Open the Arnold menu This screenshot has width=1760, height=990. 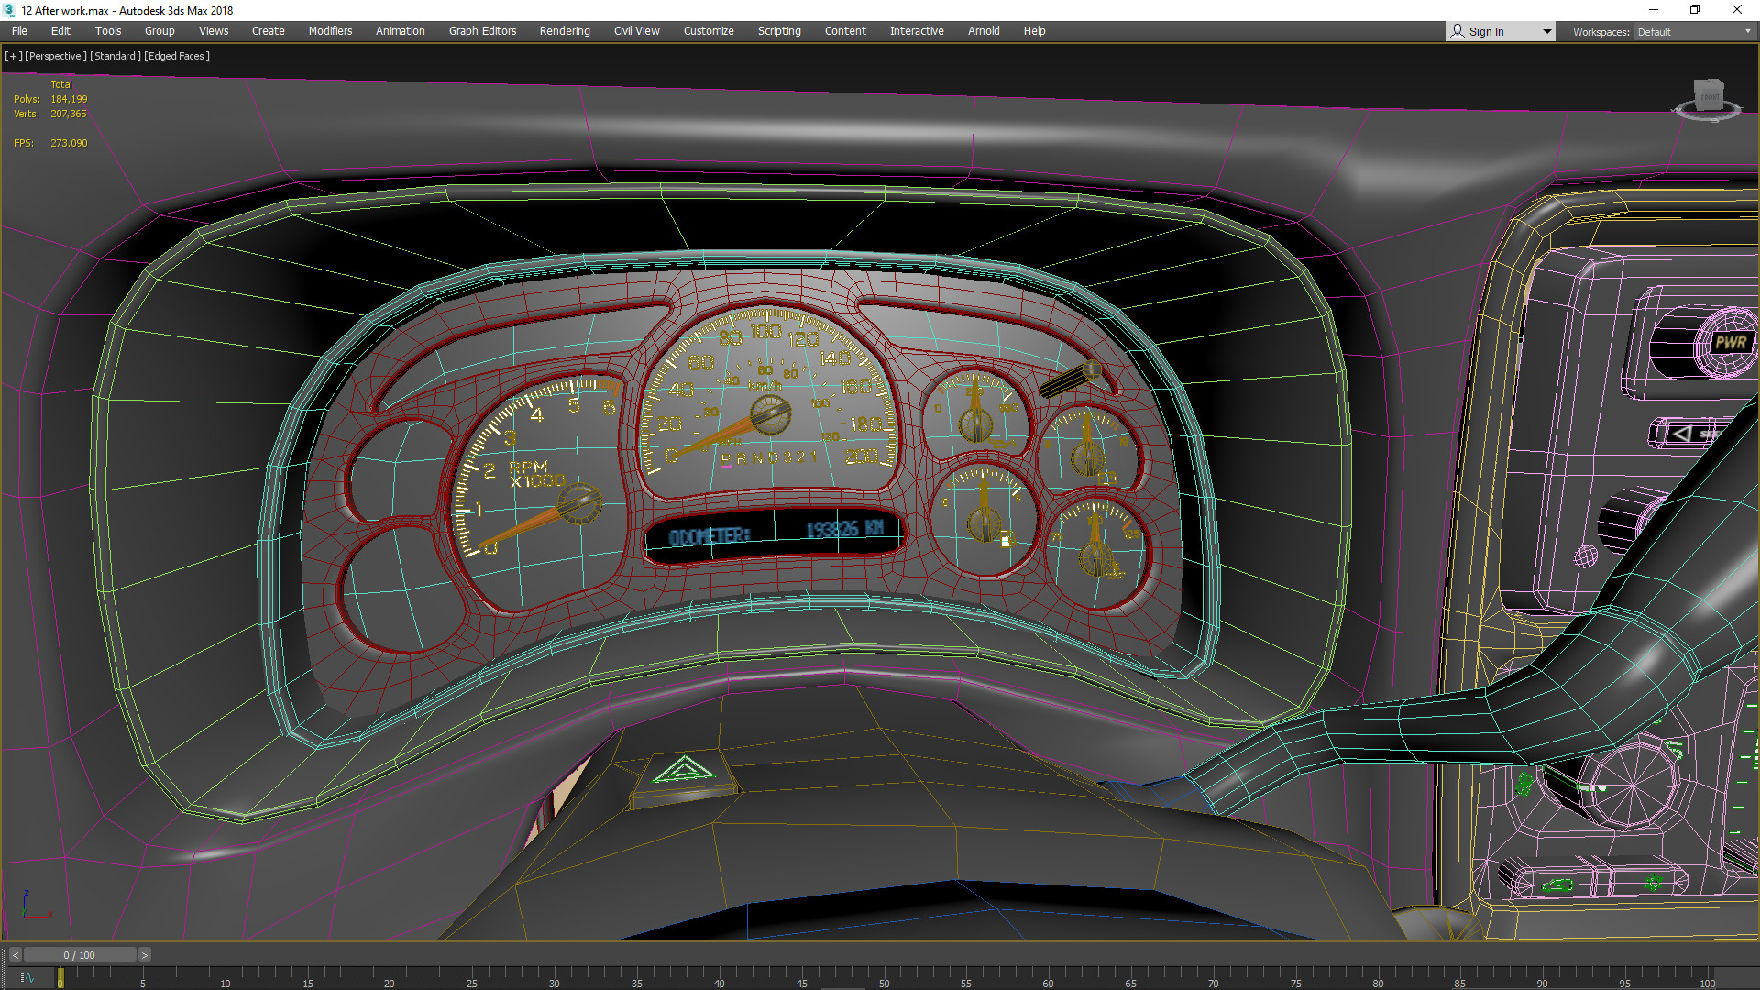click(983, 31)
